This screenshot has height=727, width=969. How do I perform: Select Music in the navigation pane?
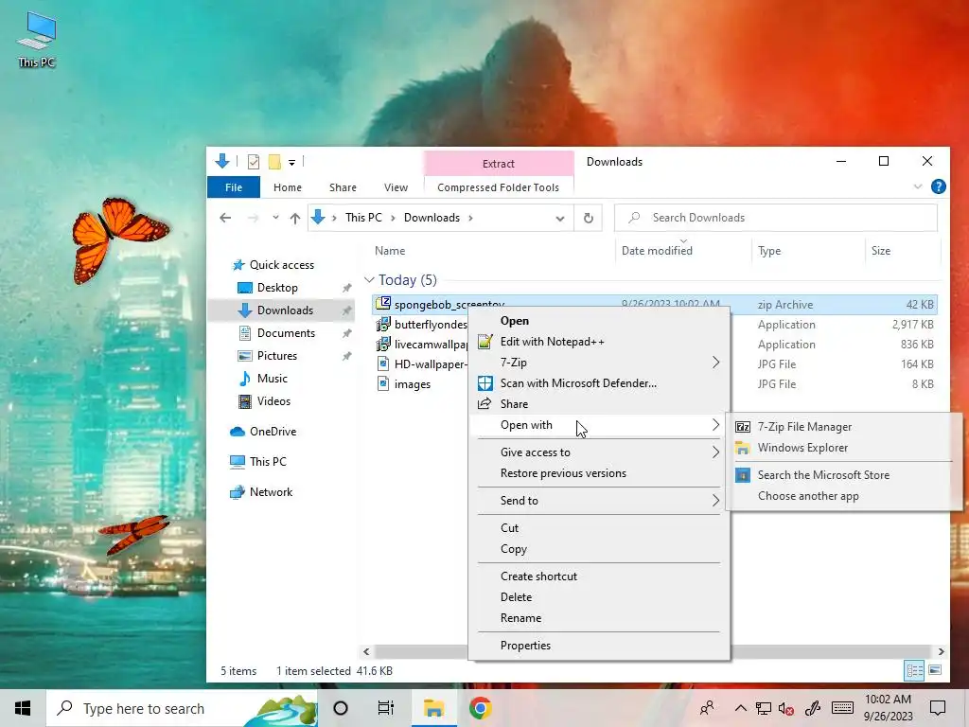(x=272, y=379)
